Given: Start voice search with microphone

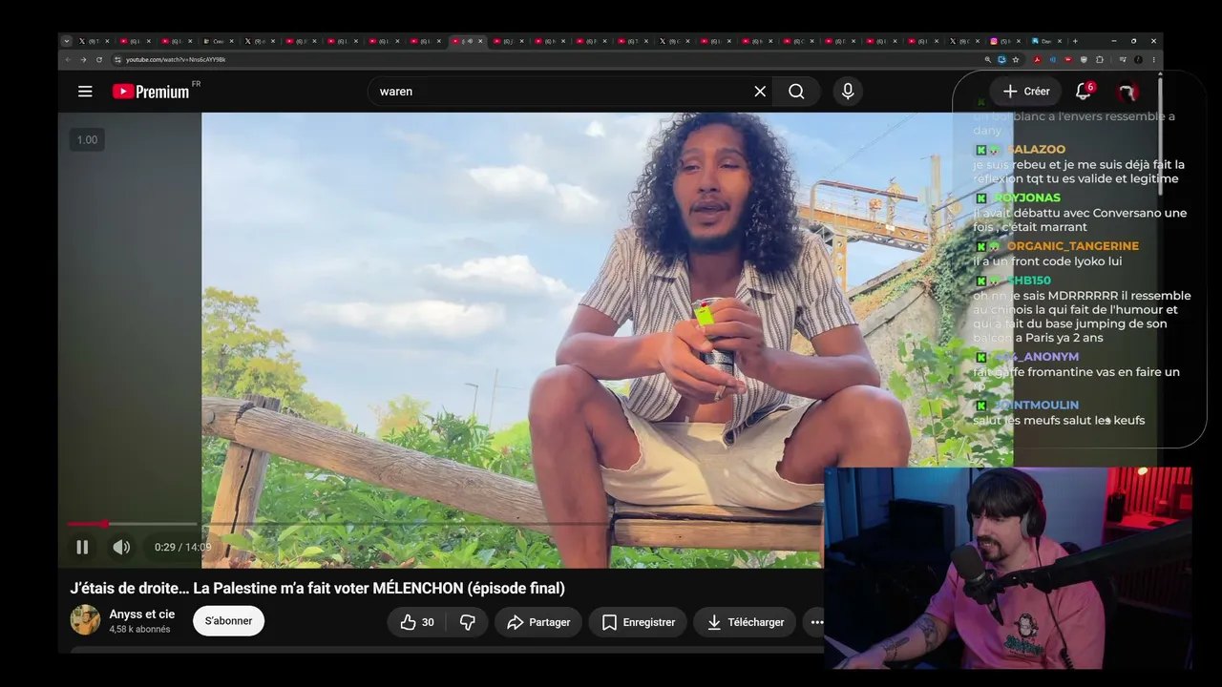Looking at the screenshot, I should click(x=847, y=92).
